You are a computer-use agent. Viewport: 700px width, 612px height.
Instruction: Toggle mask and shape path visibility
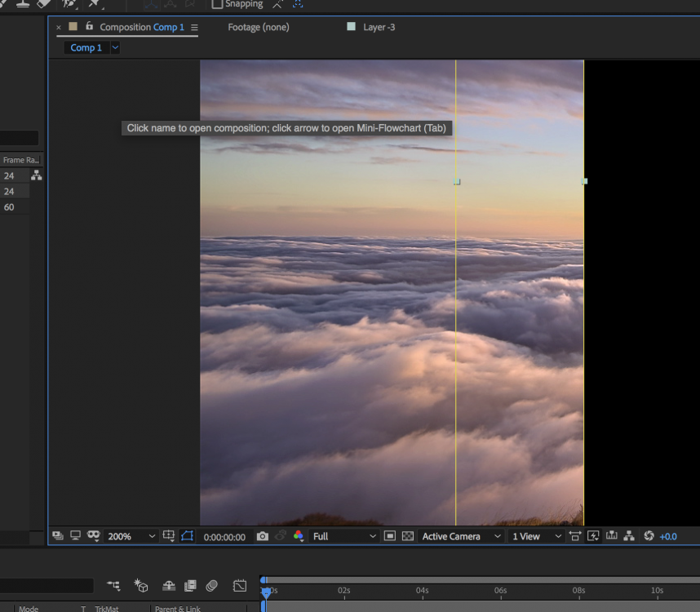(x=188, y=536)
